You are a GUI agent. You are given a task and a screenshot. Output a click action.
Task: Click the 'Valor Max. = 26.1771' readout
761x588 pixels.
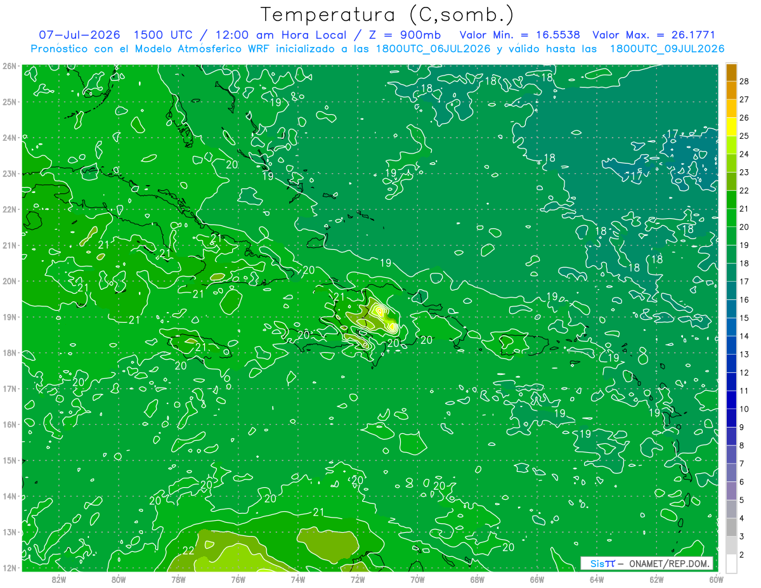click(654, 35)
